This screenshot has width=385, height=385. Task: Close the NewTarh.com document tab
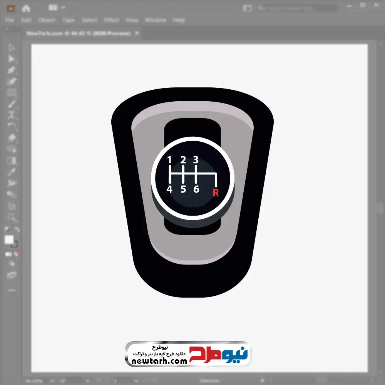point(137,33)
